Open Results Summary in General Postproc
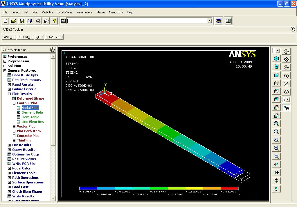Image resolution: width=297 pixels, height=207 pixels. pos(27,80)
